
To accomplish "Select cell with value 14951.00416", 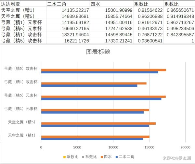I will click(111, 22).
